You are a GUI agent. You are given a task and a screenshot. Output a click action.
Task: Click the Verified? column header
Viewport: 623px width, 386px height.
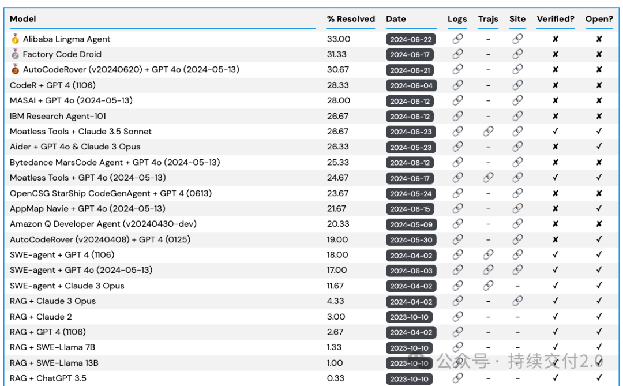pyautogui.click(x=556, y=18)
